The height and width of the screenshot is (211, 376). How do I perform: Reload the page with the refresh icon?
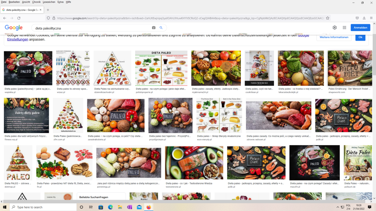point(19,18)
